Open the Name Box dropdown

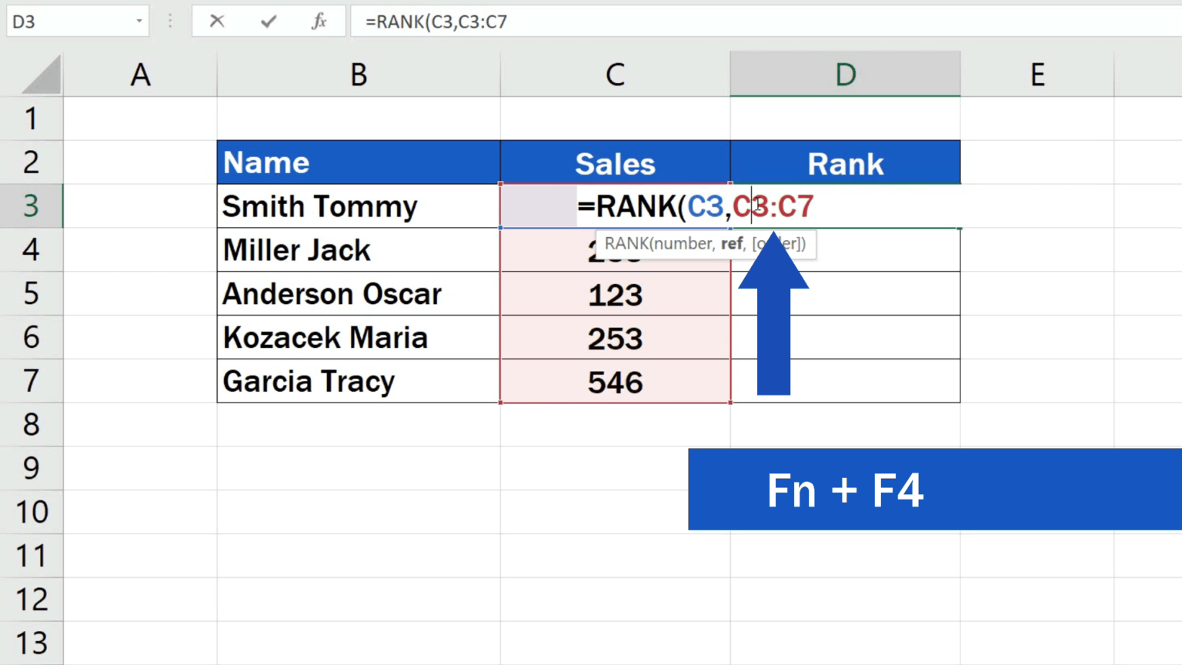(138, 21)
